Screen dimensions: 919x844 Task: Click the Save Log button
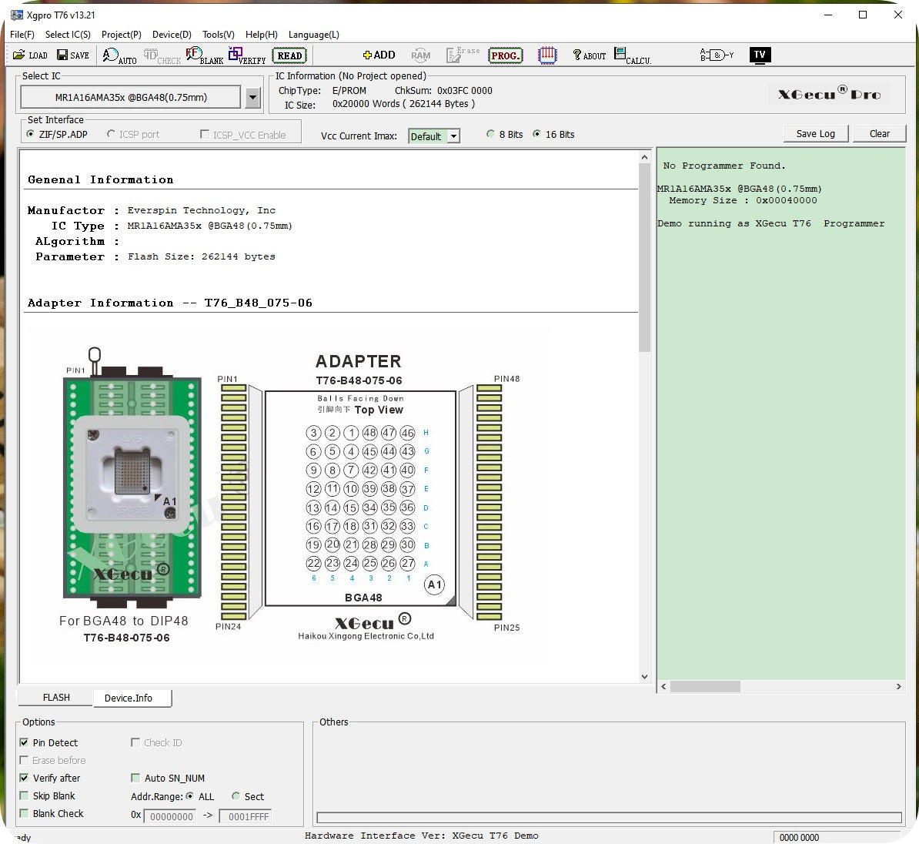pyautogui.click(x=815, y=134)
